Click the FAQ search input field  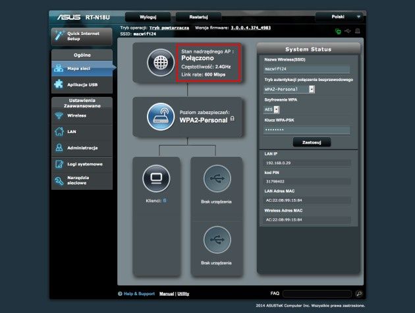click(x=317, y=294)
